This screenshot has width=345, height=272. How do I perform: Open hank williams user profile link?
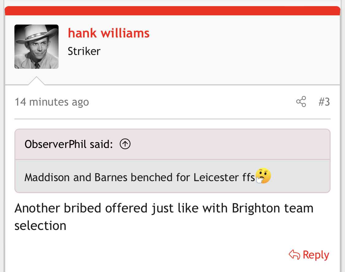pos(109,33)
